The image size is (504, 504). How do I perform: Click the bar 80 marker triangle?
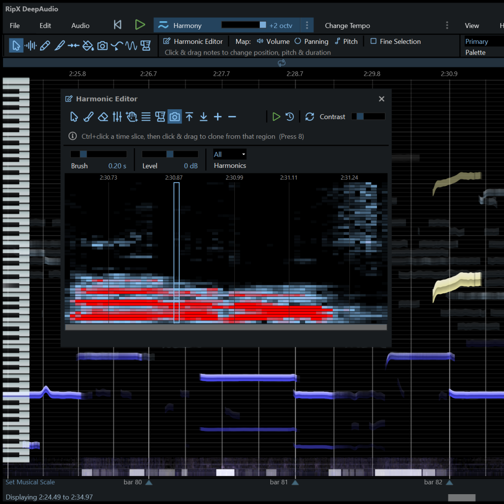pos(149,482)
